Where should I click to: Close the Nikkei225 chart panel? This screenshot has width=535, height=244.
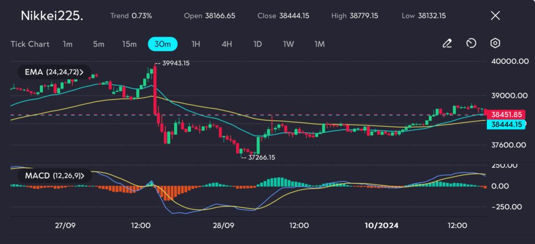pyautogui.click(x=495, y=16)
